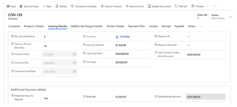Click the Outstanding Amount field $503,000.00
The width and height of the screenshot is (237, 107).
pos(206,97)
